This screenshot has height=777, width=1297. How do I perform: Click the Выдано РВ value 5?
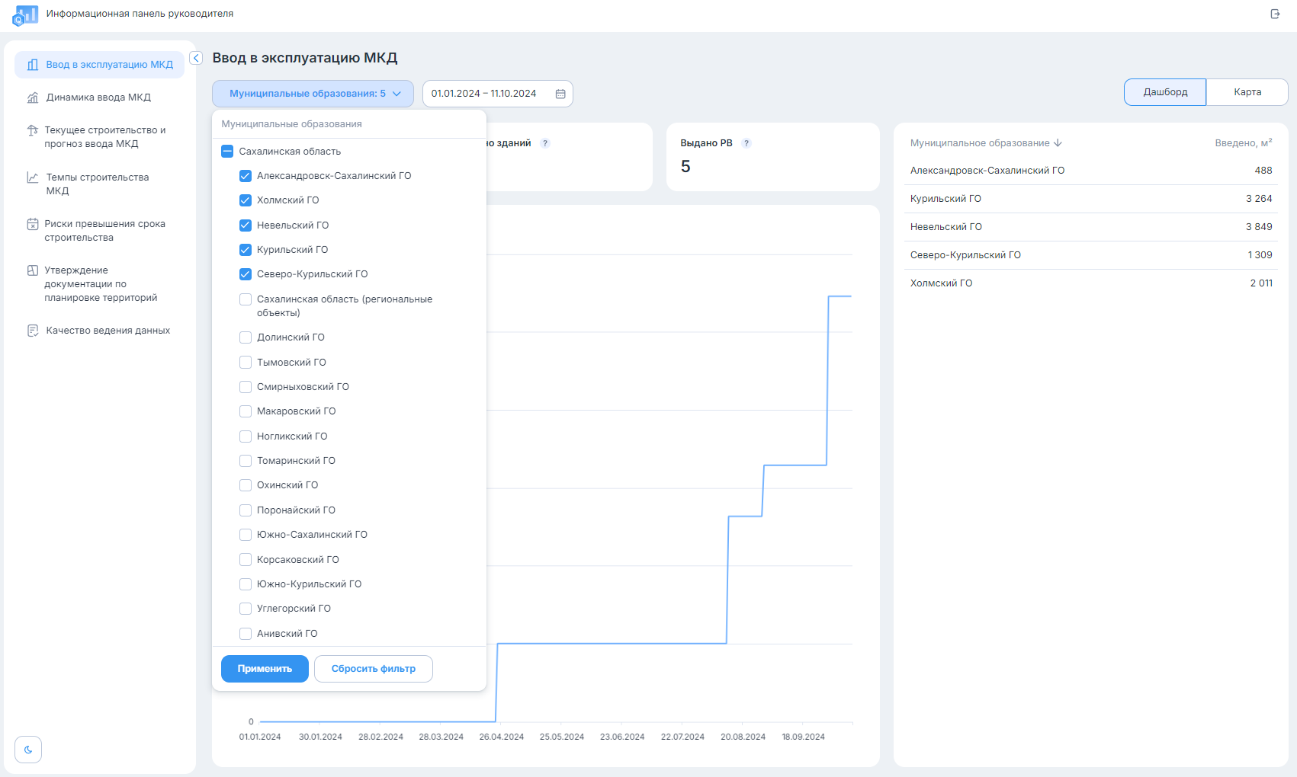point(685,167)
